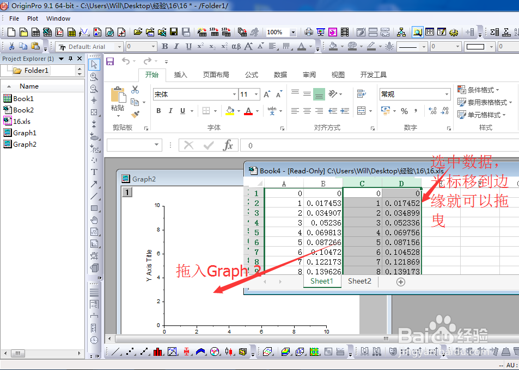The height and width of the screenshot is (370, 519).
Task: Select the Line drawing tool
Action: point(94,196)
